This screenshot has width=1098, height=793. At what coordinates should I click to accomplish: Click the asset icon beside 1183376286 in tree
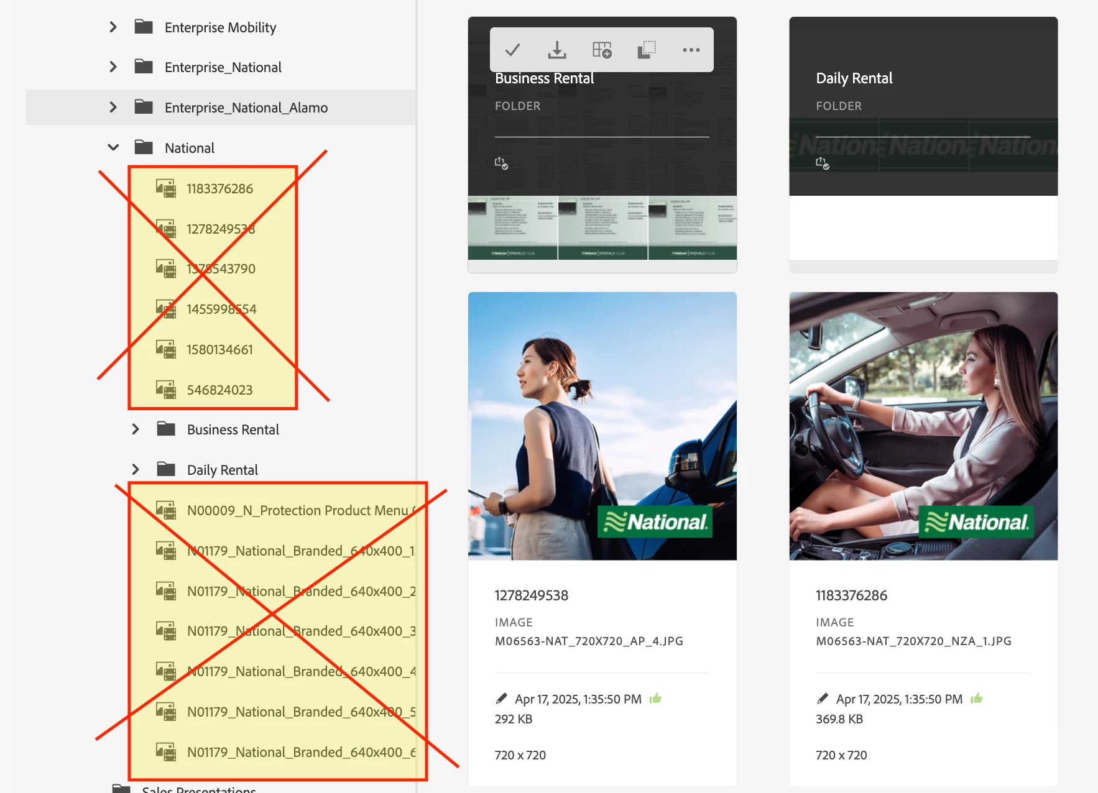coord(166,188)
